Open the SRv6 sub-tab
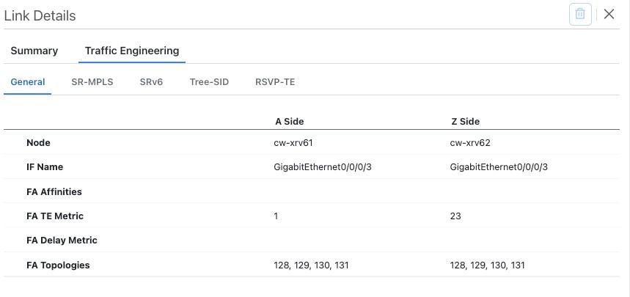The height and width of the screenshot is (297, 630). 151,82
